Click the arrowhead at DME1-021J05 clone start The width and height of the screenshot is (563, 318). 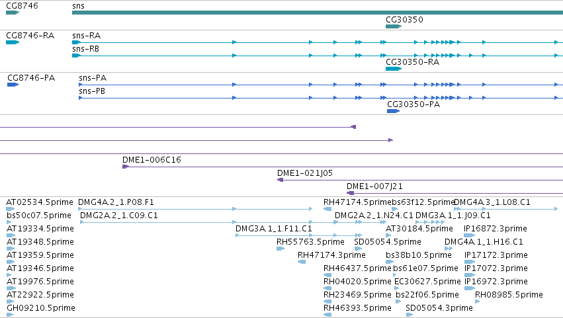281,180
